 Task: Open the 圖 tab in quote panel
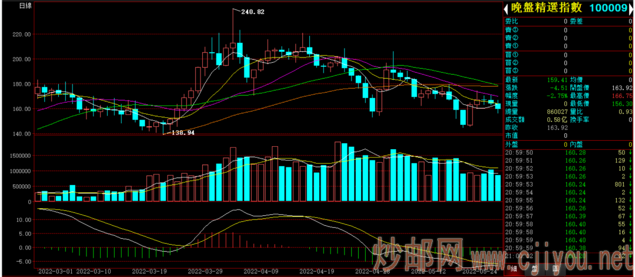coord(555,269)
